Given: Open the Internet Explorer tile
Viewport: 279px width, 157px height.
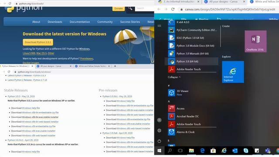Looking at the screenshot, I should (233, 72).
